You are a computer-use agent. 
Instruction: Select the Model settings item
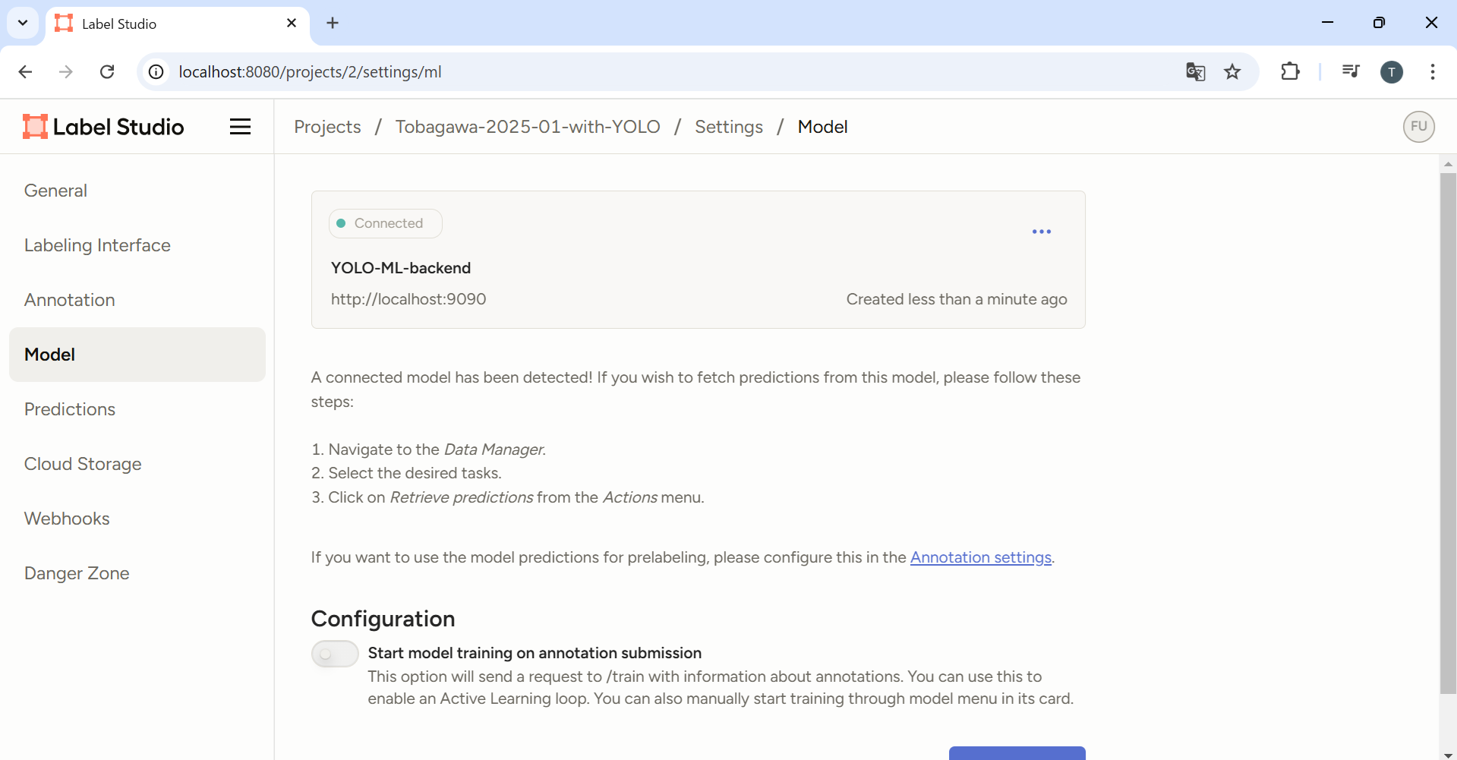137,355
